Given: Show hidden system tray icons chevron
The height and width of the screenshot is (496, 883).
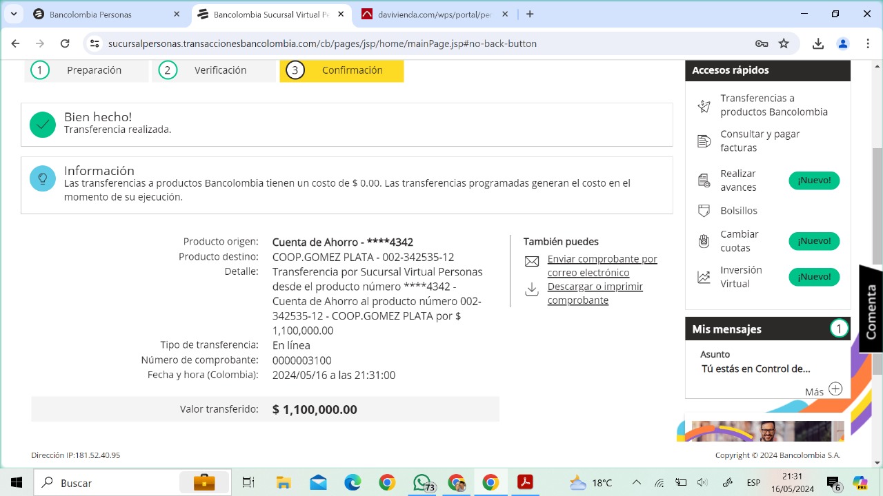Looking at the screenshot, I should (636, 483).
